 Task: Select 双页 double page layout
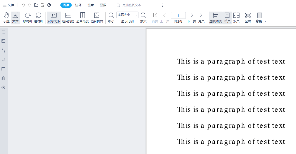(x=236, y=18)
